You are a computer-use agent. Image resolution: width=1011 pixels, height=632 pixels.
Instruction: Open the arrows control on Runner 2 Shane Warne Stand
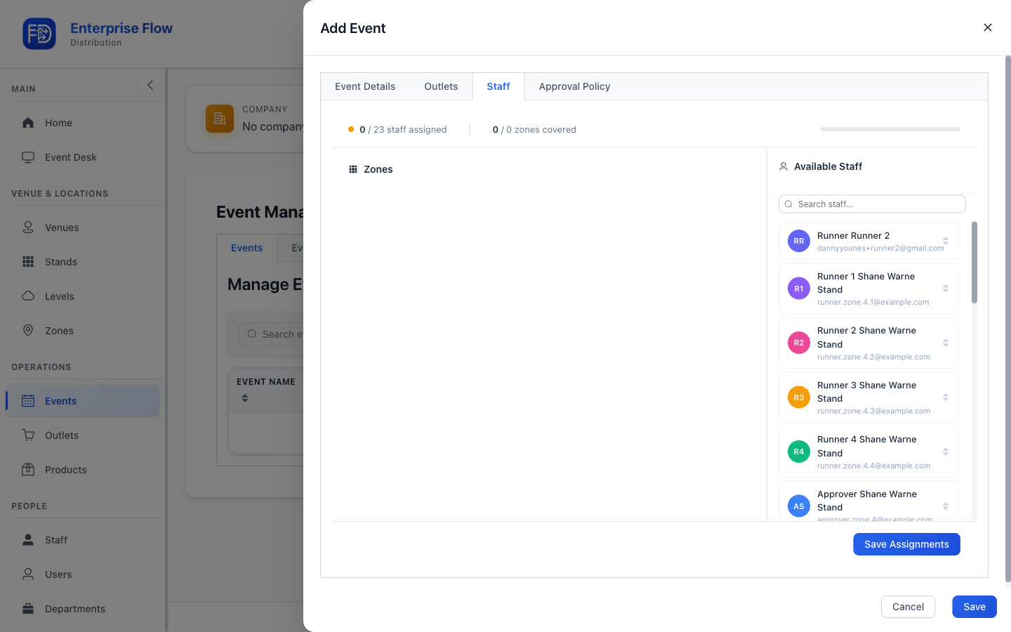coord(946,343)
